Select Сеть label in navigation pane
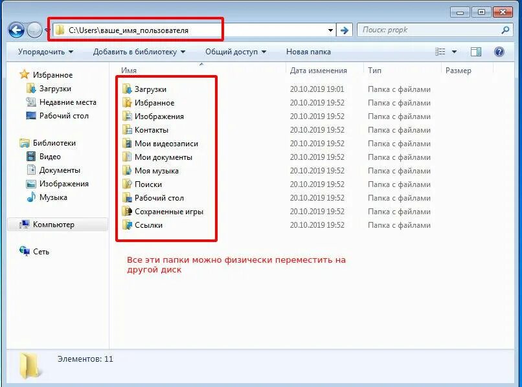The height and width of the screenshot is (387, 522). coord(41,252)
